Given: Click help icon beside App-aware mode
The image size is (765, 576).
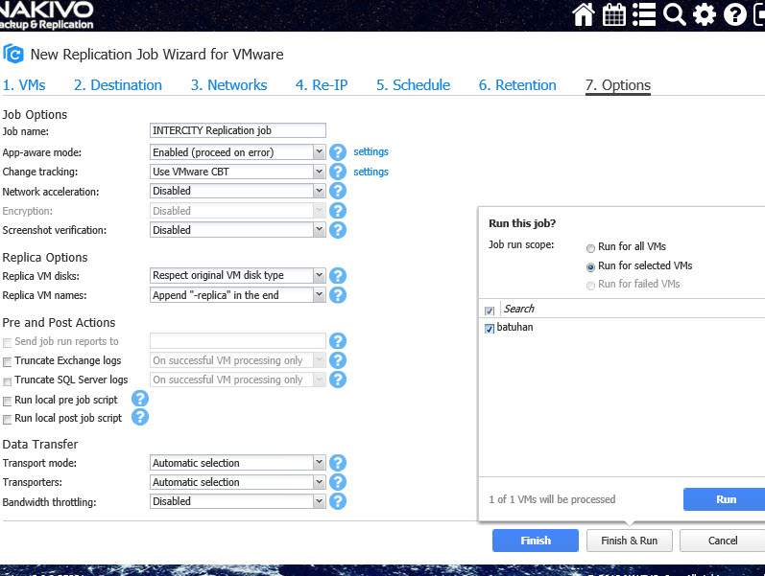Looking at the screenshot, I should pyautogui.click(x=338, y=152).
